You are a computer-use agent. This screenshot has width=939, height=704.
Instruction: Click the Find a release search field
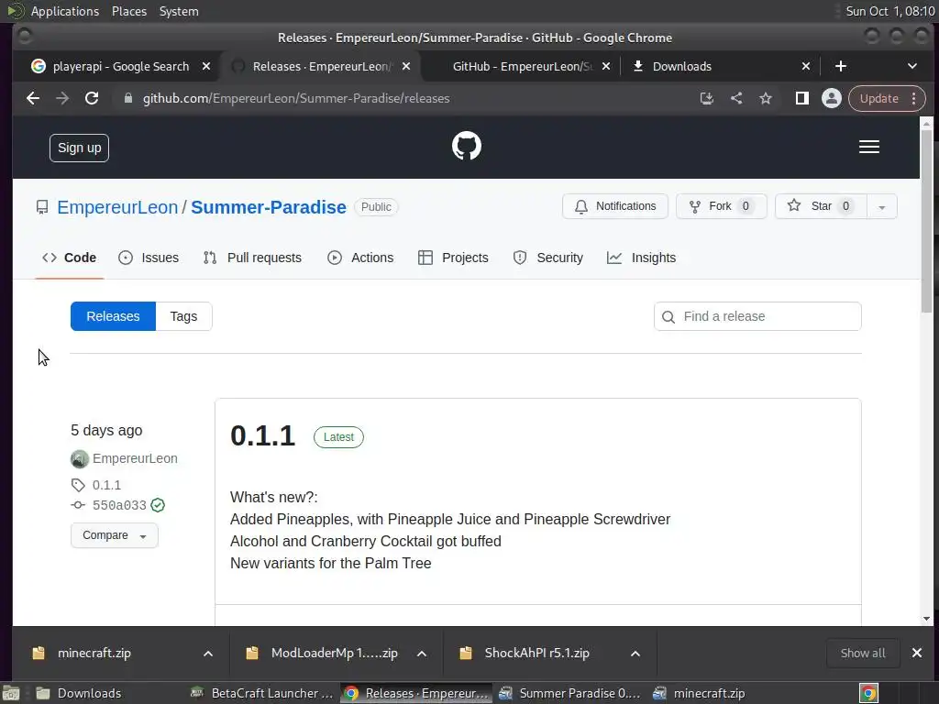[x=757, y=316]
